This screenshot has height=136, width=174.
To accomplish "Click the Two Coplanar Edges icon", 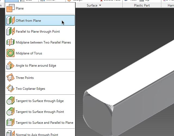I will (11, 88).
